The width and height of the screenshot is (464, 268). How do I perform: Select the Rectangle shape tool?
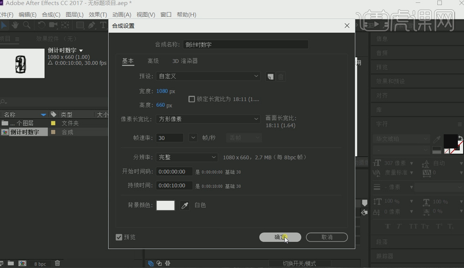(80, 25)
